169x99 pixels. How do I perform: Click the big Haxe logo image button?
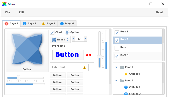(x=27, y=51)
